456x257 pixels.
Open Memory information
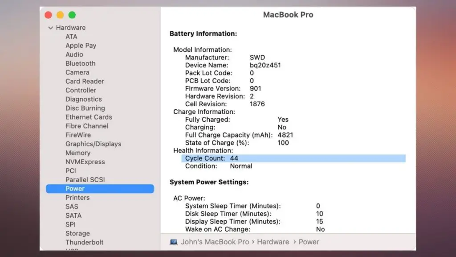(x=78, y=153)
